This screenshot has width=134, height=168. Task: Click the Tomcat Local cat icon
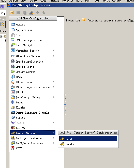62,139
